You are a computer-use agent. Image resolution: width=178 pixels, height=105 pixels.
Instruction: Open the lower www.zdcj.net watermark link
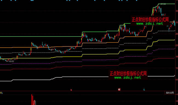[x=128, y=78]
